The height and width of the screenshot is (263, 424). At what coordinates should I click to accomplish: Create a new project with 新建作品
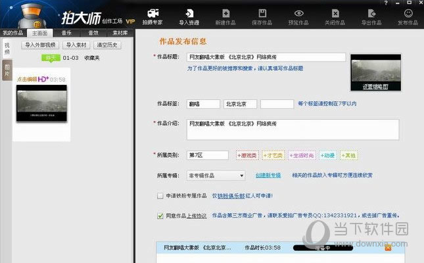225,16
